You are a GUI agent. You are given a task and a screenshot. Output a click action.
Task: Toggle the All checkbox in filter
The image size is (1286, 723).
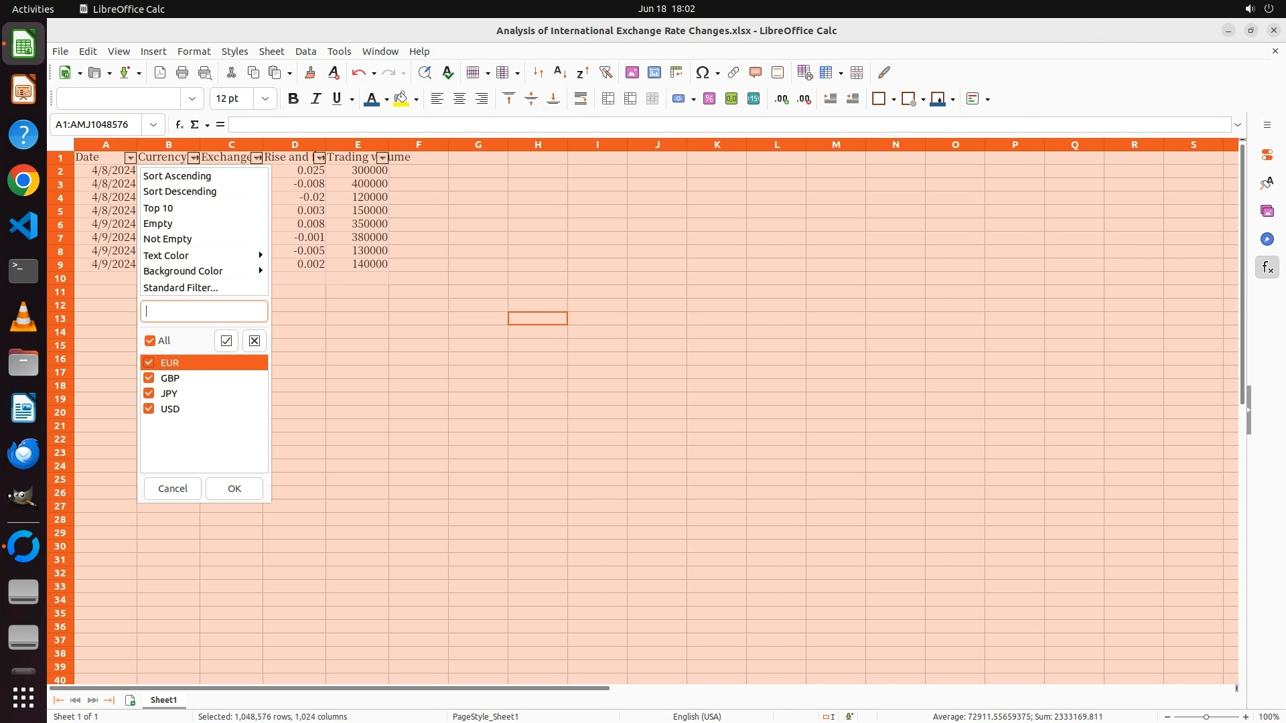tap(150, 341)
